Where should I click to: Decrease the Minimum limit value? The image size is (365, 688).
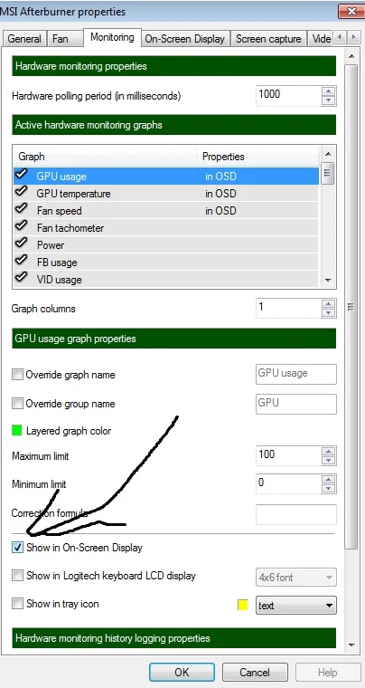click(328, 489)
